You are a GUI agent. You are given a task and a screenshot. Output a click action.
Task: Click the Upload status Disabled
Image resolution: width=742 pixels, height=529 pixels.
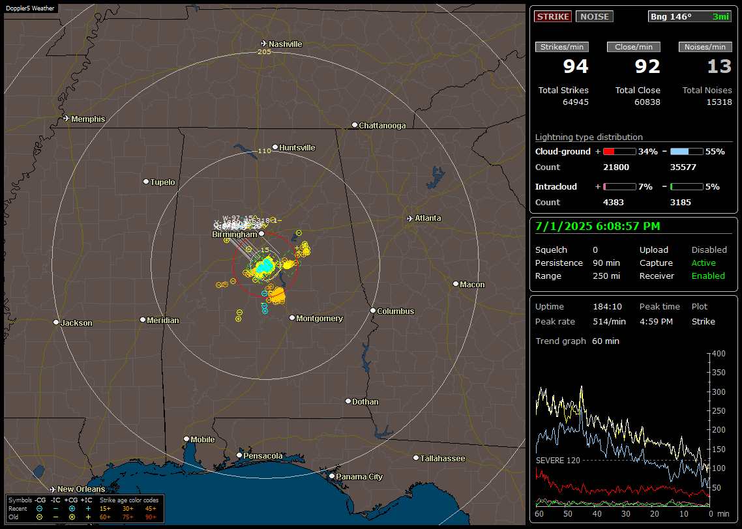pyautogui.click(x=709, y=250)
